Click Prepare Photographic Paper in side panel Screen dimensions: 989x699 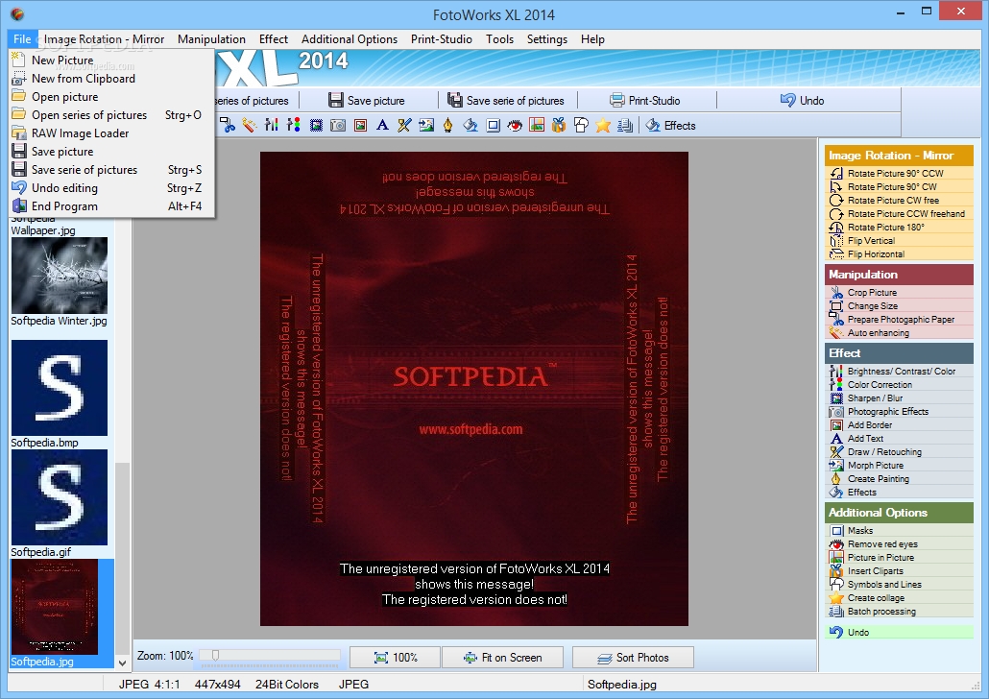coord(899,319)
